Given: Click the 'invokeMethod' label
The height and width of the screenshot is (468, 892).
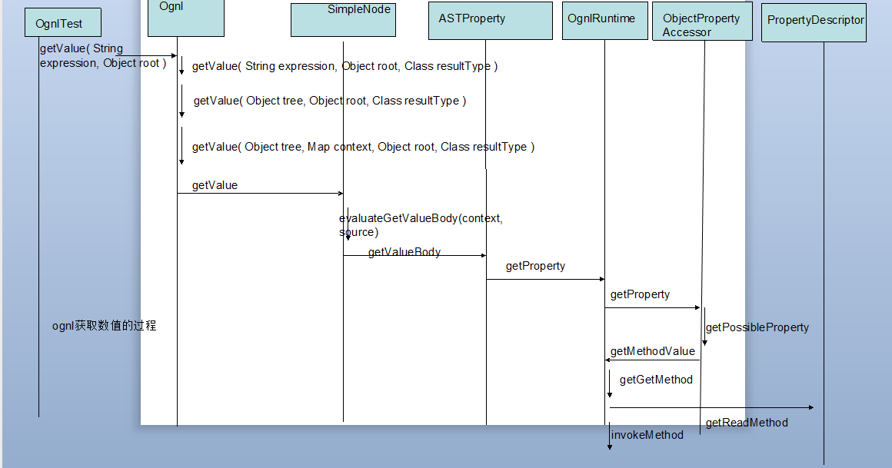Looking at the screenshot, I should (647, 434).
